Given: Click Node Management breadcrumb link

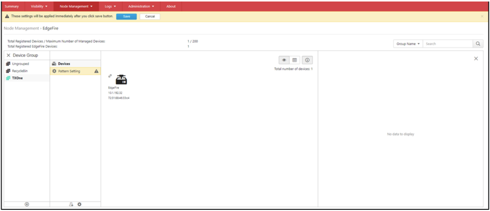Looking at the screenshot, I should [x=21, y=28].
